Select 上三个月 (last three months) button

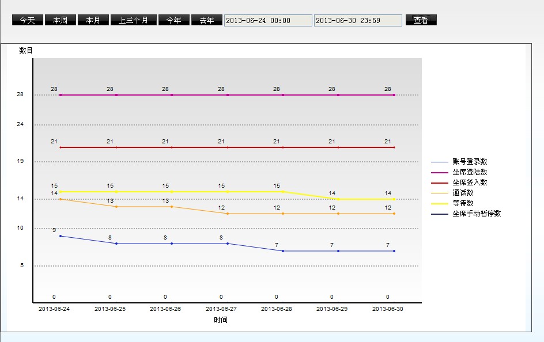[x=134, y=20]
